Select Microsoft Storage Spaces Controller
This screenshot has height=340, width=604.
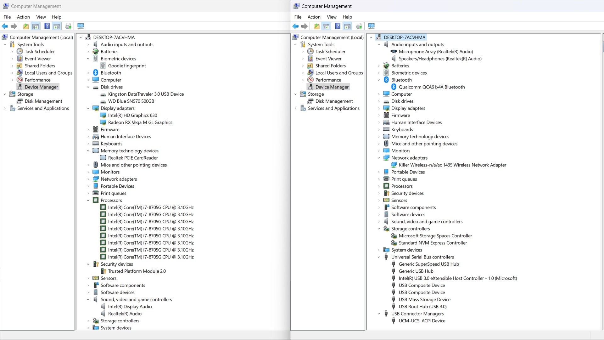click(x=435, y=236)
